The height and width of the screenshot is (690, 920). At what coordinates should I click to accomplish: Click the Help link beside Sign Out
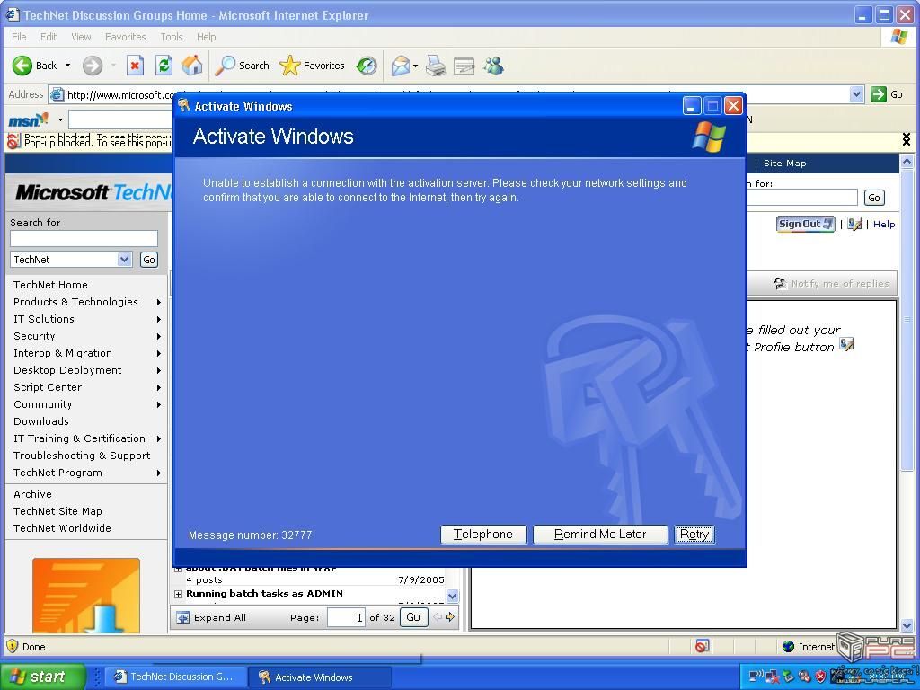(884, 224)
